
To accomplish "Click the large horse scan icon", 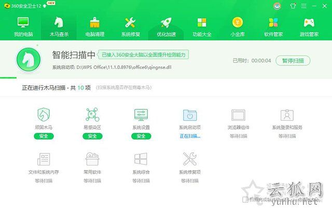I will pyautogui.click(x=29, y=60).
